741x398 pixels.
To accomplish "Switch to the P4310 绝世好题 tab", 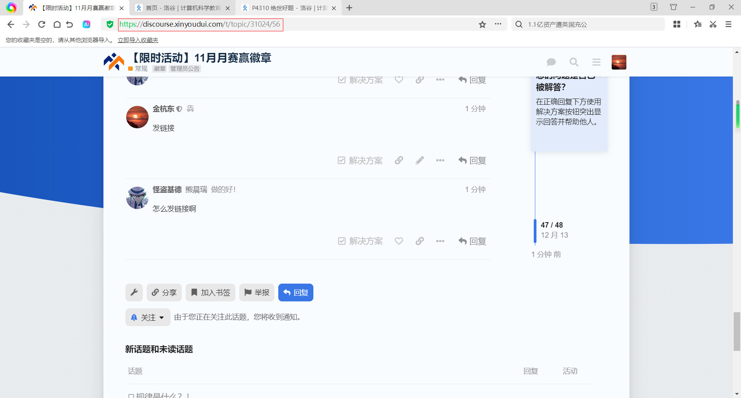I will tap(288, 8).
